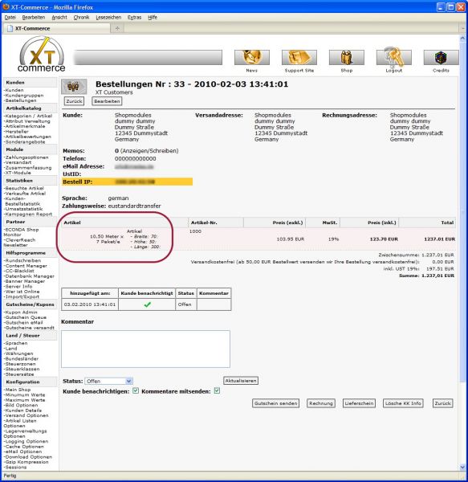The height and width of the screenshot is (482, 468).
Task: Open Rundschreiben sidebar link
Action: (x=22, y=260)
